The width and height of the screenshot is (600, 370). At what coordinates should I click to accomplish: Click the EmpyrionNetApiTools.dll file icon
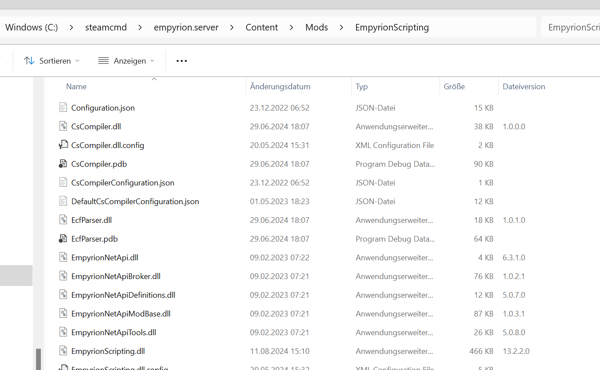[x=63, y=332]
